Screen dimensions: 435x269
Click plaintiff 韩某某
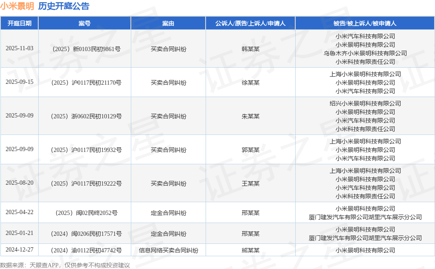(251, 49)
